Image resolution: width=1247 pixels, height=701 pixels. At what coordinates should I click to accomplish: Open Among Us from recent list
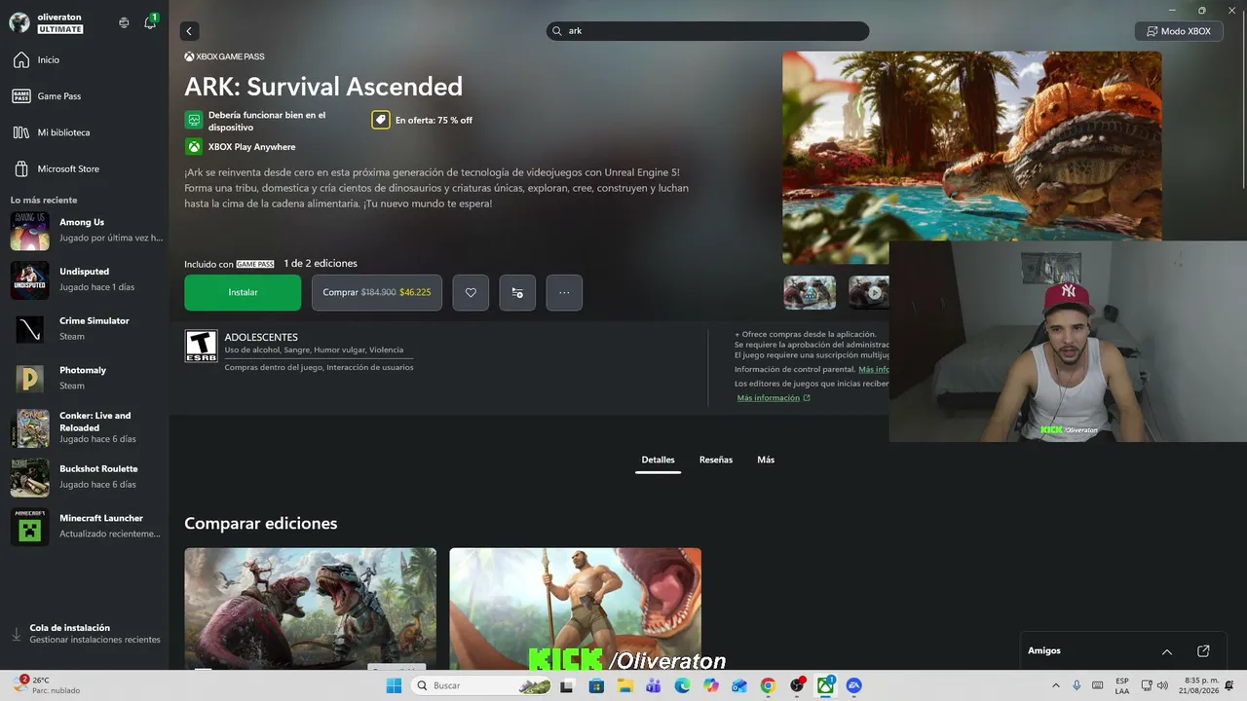(85, 230)
